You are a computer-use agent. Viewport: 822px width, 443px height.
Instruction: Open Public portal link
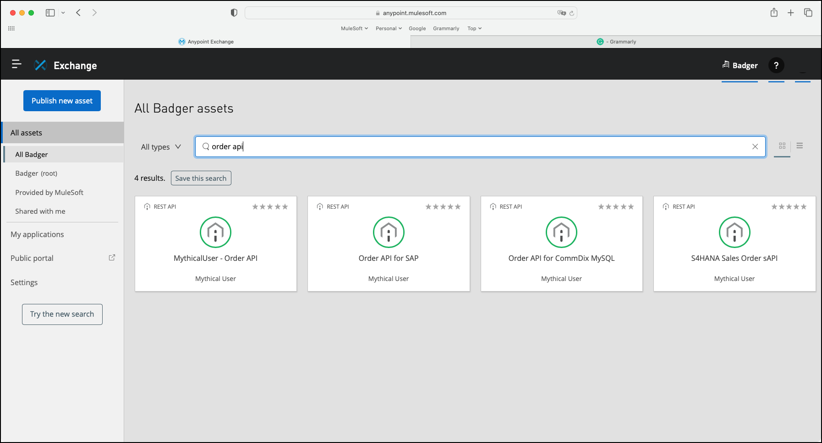click(x=32, y=258)
